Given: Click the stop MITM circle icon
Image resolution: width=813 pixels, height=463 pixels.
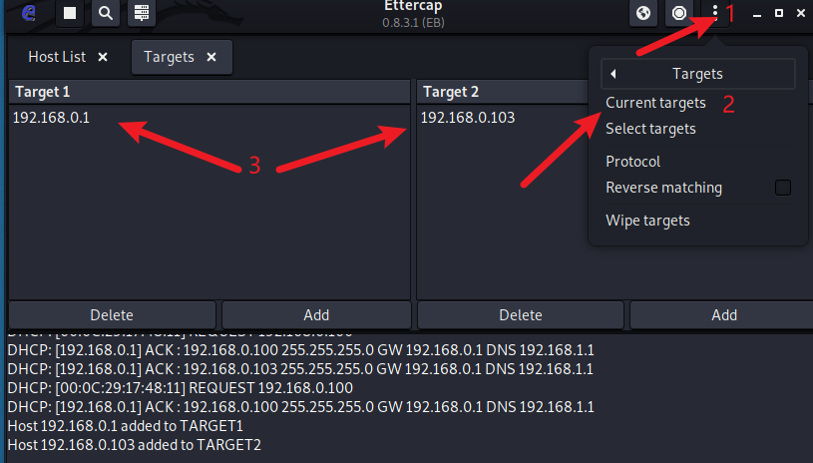Looking at the screenshot, I should (x=679, y=13).
